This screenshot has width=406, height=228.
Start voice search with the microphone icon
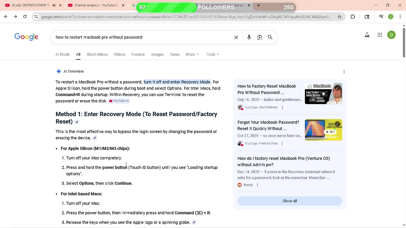[249, 37]
